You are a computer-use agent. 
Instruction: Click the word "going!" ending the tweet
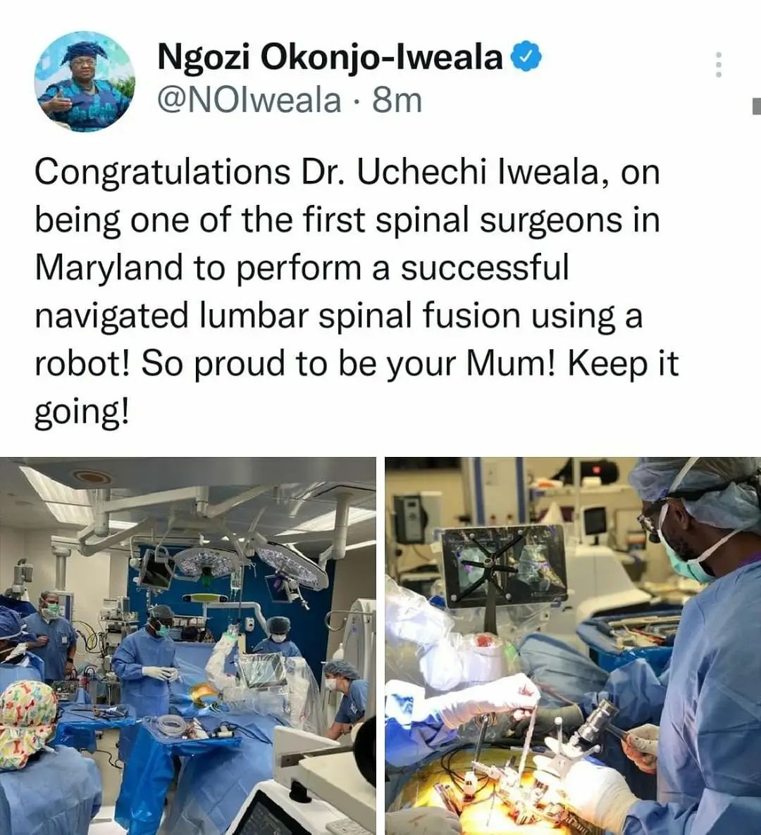click(x=82, y=411)
